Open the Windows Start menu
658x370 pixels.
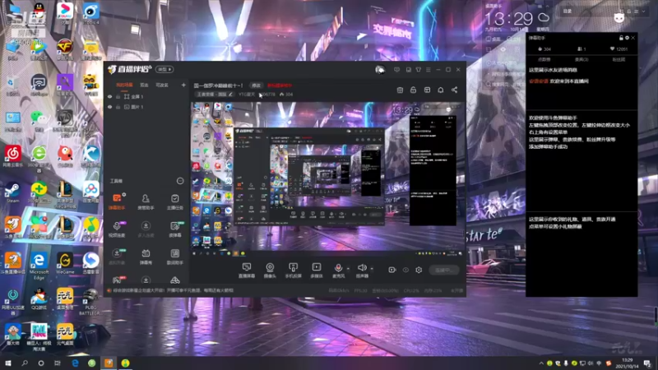click(8, 363)
